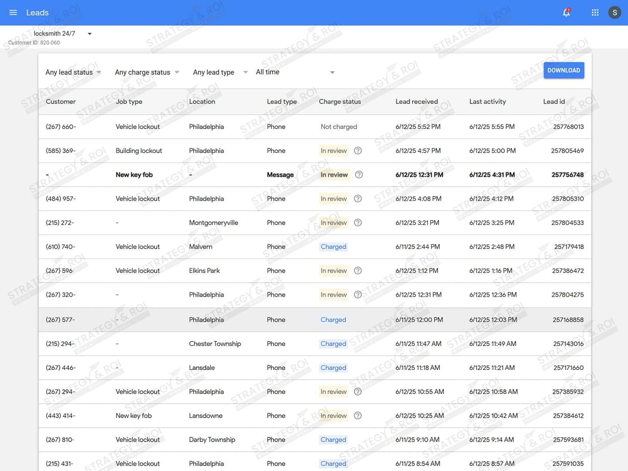Open the notifications bell
The image size is (628, 471).
click(566, 13)
